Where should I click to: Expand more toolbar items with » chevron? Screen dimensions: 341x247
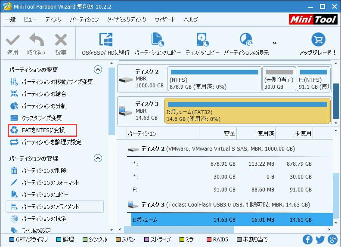[275, 43]
